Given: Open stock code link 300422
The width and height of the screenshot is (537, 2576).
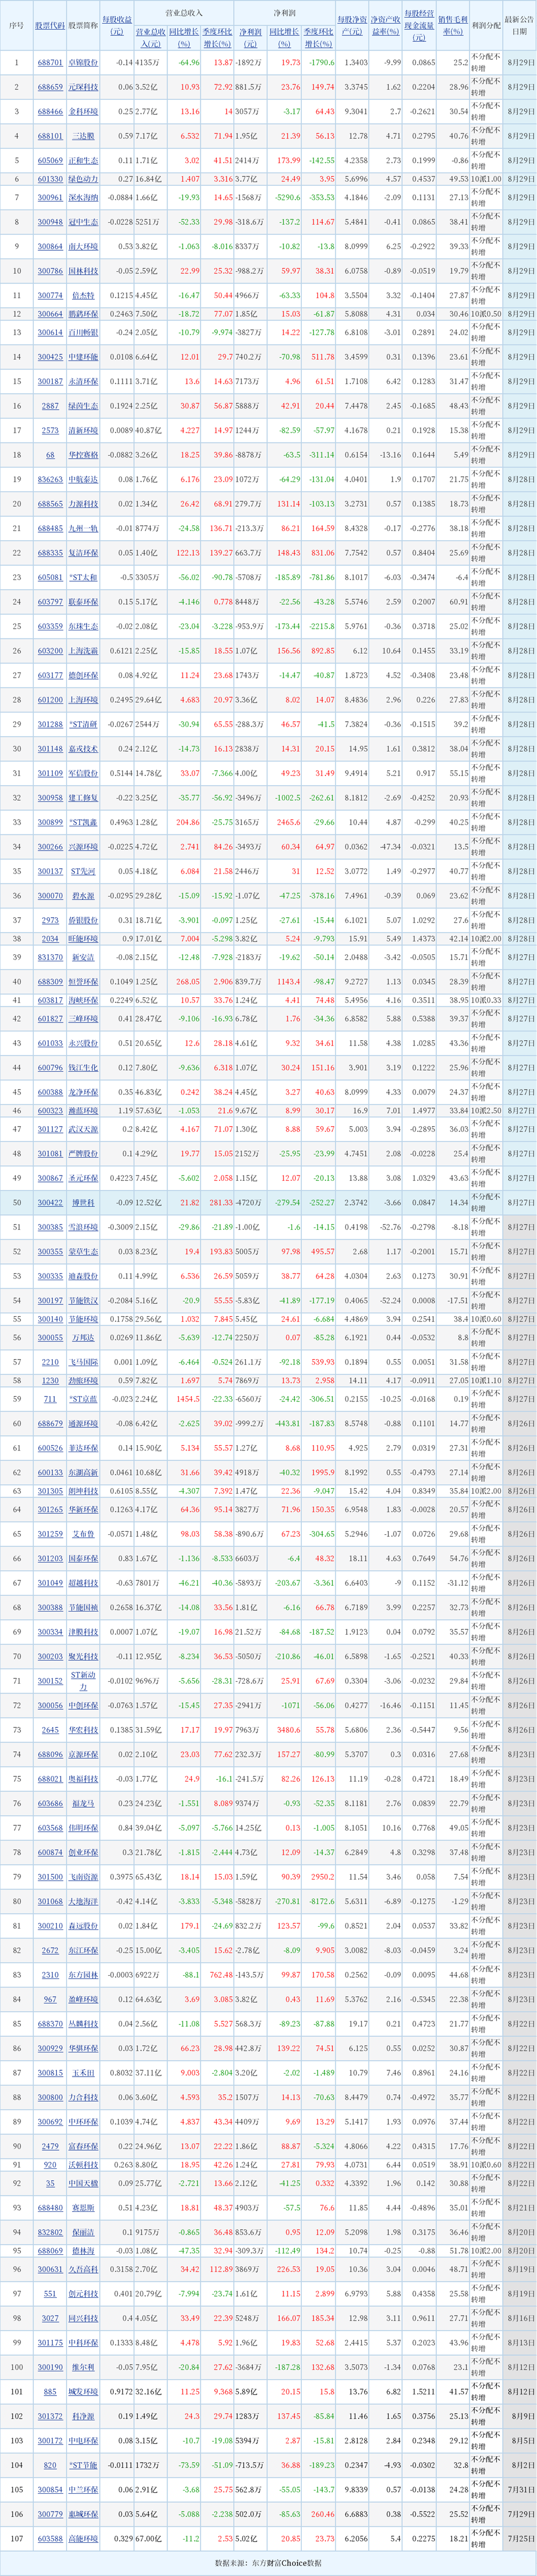Looking at the screenshot, I should 50,1203.
